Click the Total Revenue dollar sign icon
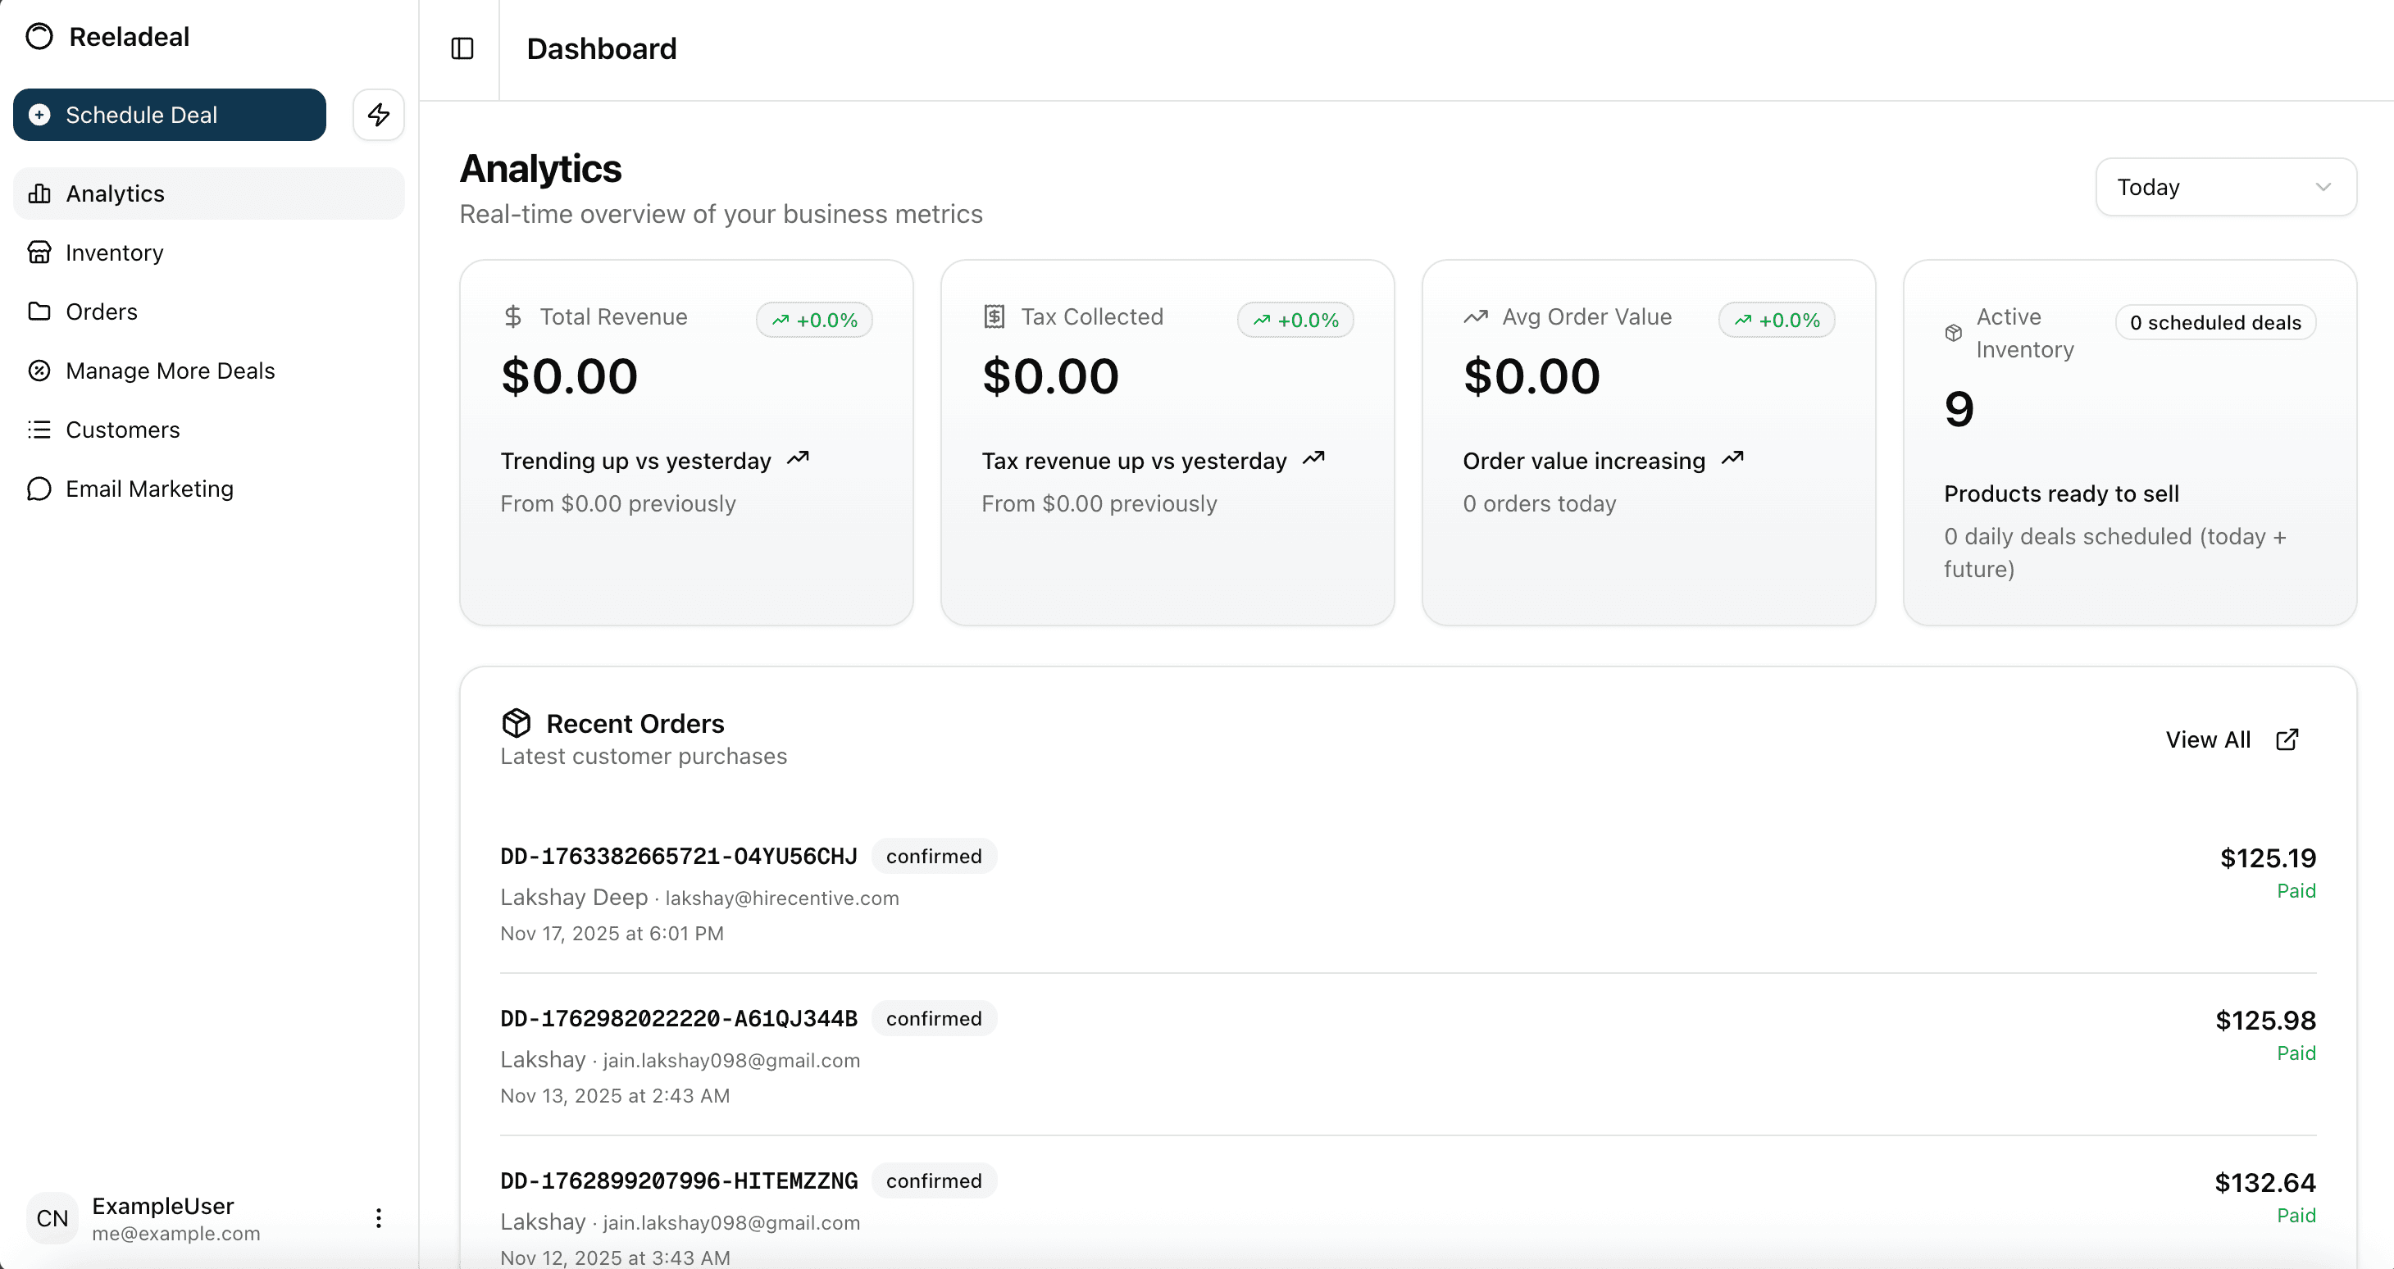 [x=513, y=316]
